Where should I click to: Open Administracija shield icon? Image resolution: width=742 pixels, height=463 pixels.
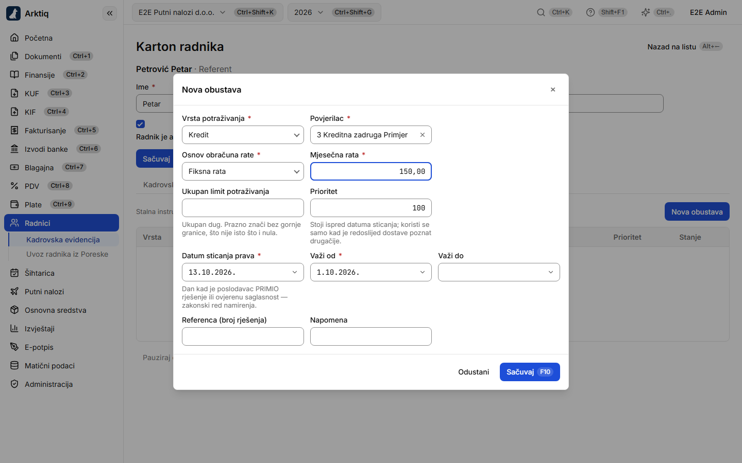14,384
